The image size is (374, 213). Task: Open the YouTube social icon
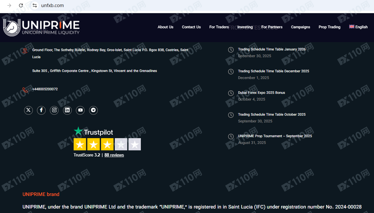80,110
